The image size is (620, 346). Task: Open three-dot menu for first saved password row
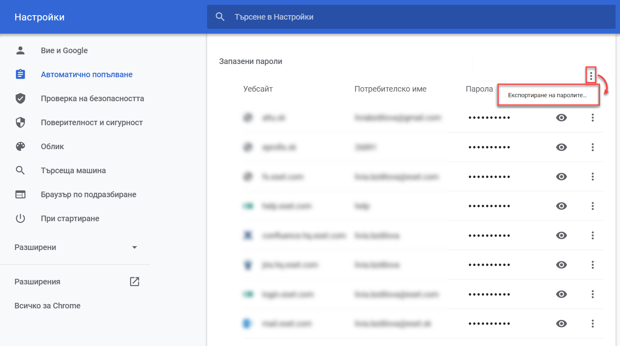tap(593, 118)
